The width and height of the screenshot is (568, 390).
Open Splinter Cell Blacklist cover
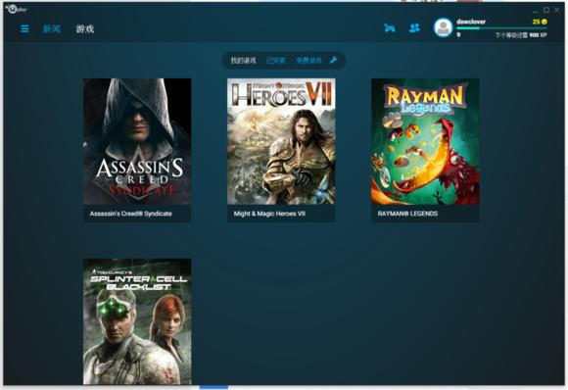pyautogui.click(x=137, y=321)
